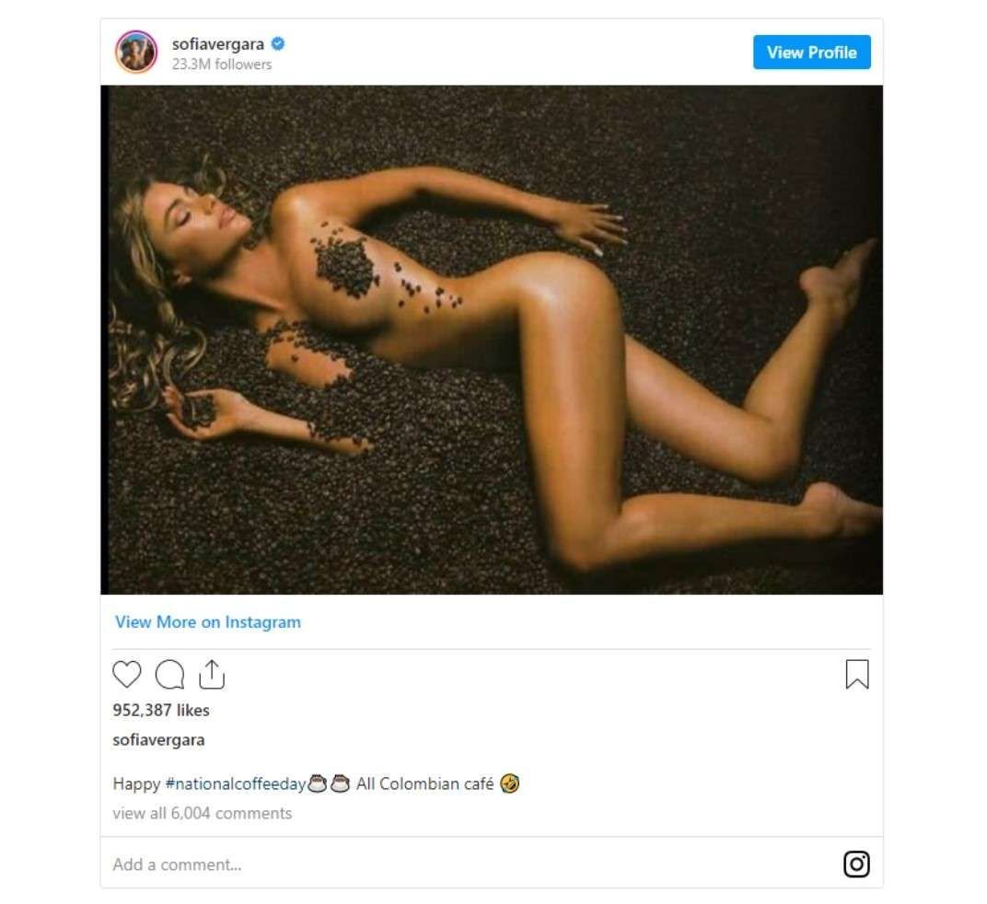Save post with the bookmark icon
The width and height of the screenshot is (987, 904).
click(856, 675)
